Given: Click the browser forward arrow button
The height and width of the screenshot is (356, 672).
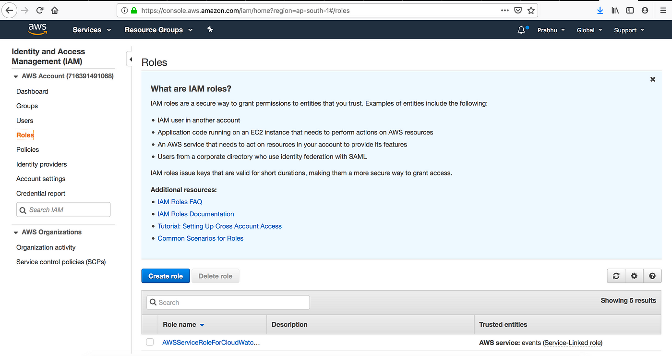Looking at the screenshot, I should click(x=25, y=10).
